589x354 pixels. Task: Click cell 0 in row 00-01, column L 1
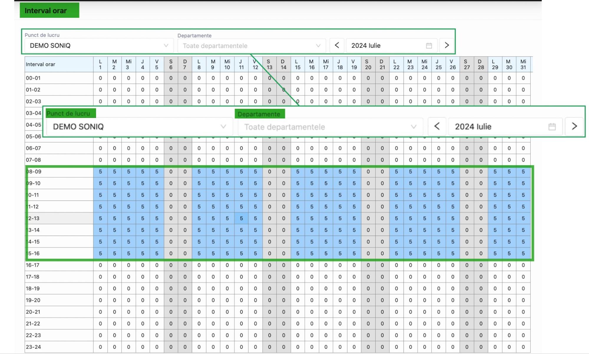pos(100,78)
